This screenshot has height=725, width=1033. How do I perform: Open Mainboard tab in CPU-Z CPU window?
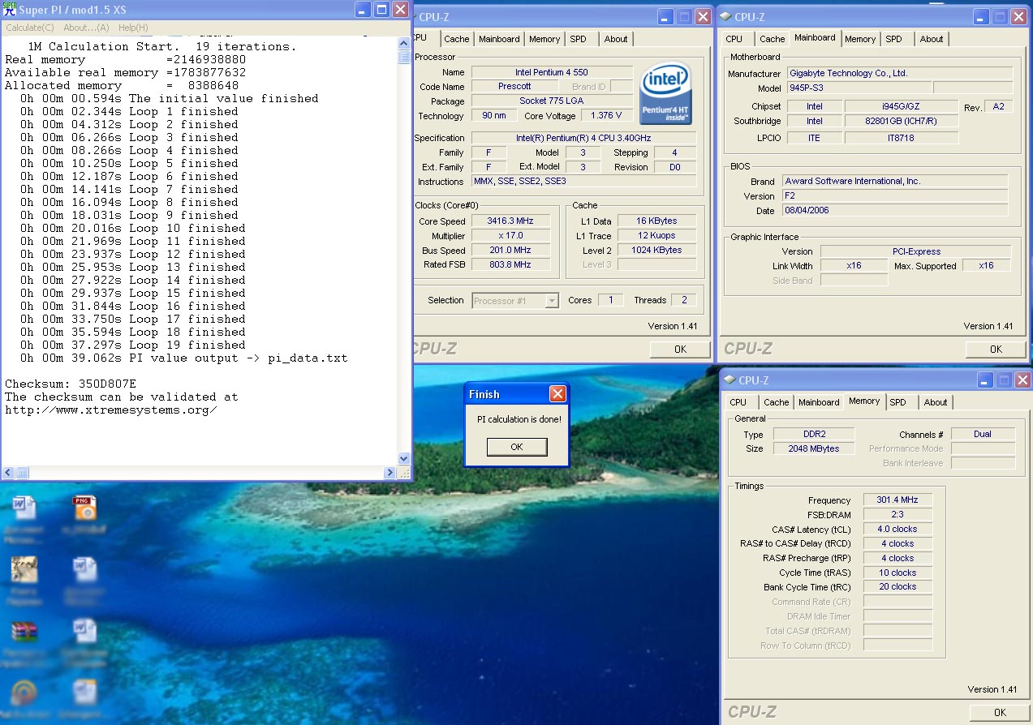(499, 39)
